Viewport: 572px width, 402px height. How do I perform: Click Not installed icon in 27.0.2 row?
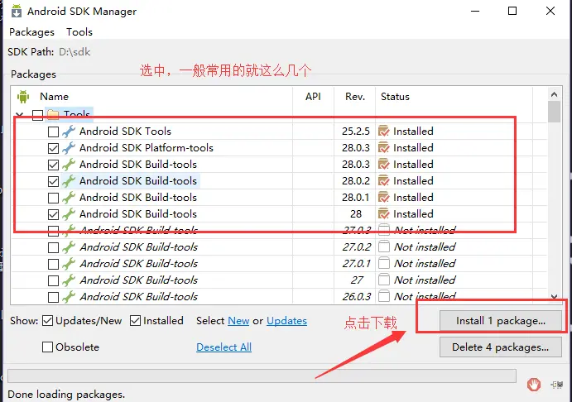click(x=384, y=246)
